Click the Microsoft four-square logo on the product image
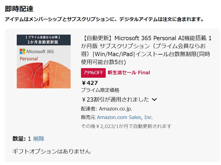 point(22,51)
